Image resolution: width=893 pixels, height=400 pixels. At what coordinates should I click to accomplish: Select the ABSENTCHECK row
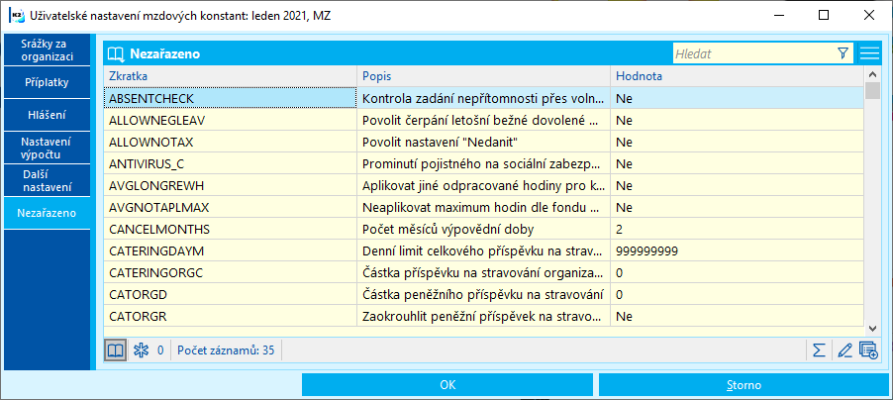click(x=483, y=99)
